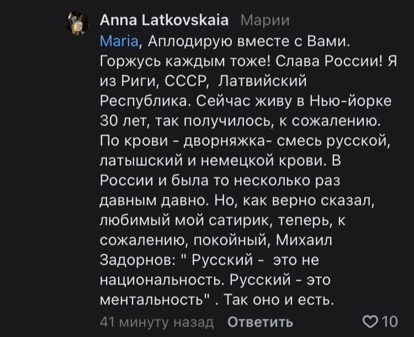This screenshot has height=337, width=414.
Task: Click the author name Anna Latkovskaia
Action: (x=165, y=20)
